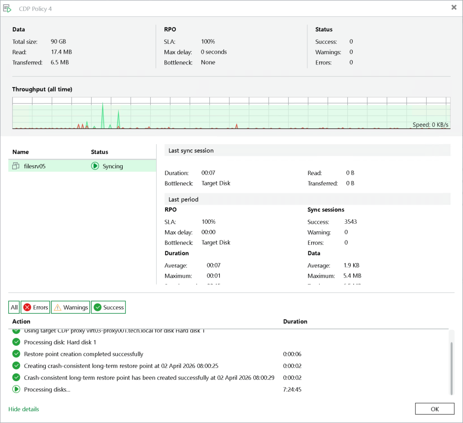
Task: Click the OK button
Action: (434, 409)
